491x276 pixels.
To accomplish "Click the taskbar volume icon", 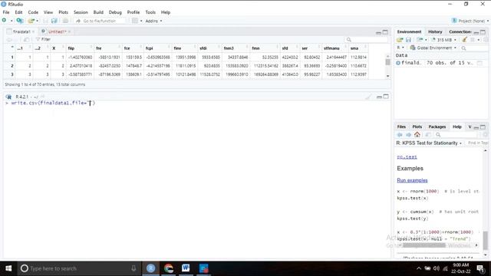I will 436,268.
